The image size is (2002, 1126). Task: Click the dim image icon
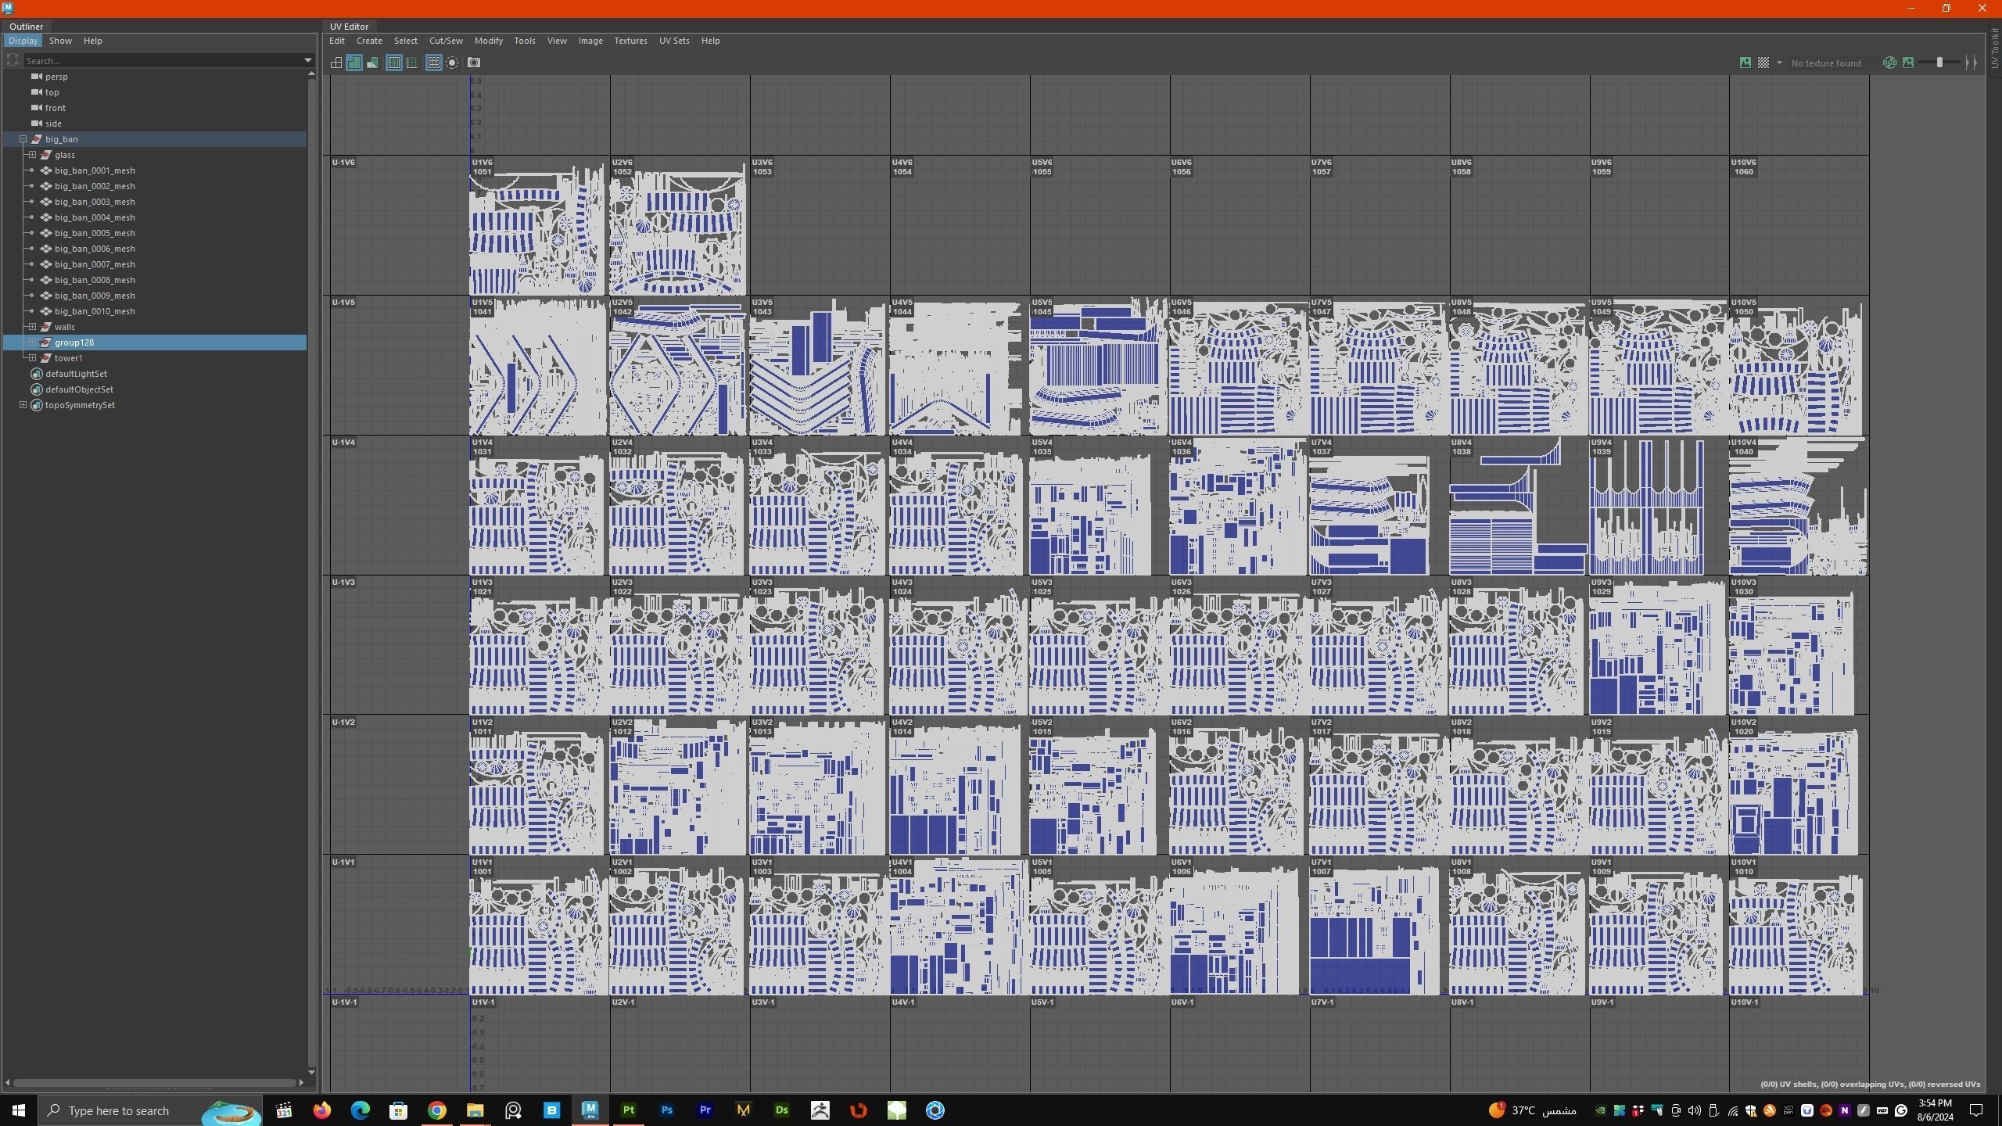(x=1908, y=63)
